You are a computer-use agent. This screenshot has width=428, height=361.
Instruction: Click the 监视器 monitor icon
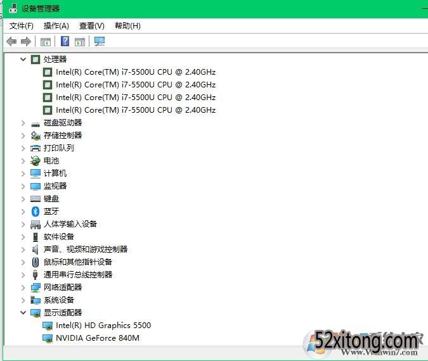click(36, 186)
